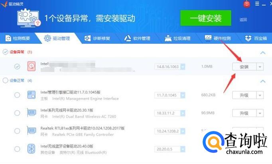The image size is (272, 164).
Task: Open the 百宝箱 tab
Action: 256,38
